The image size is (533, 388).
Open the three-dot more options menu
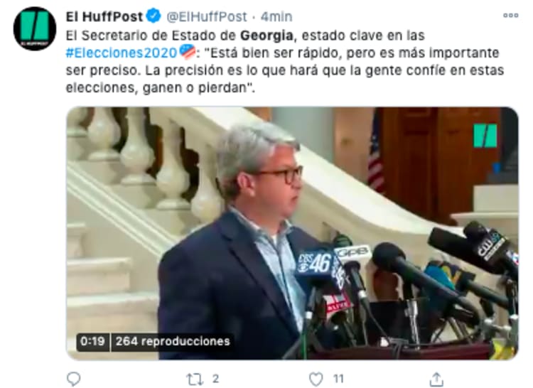(510, 16)
